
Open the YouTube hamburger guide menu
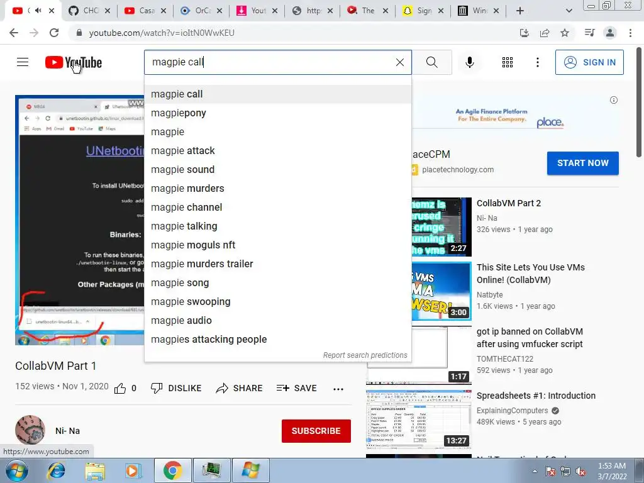click(x=23, y=62)
